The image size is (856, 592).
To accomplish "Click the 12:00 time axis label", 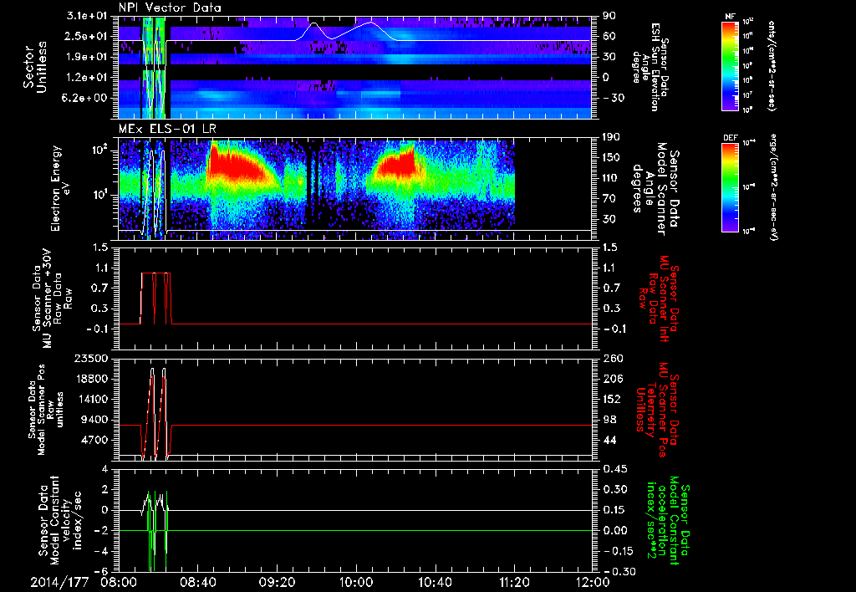I will click(x=593, y=582).
